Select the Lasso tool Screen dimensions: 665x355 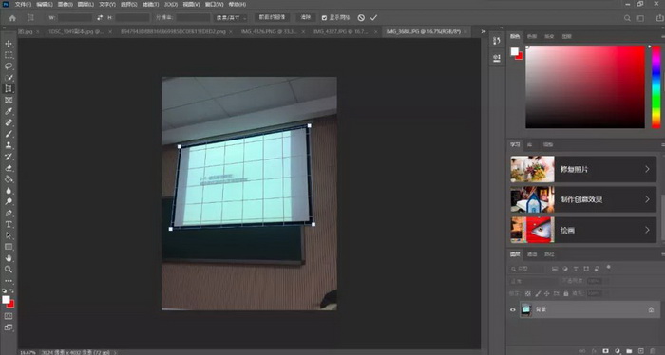coord(9,66)
